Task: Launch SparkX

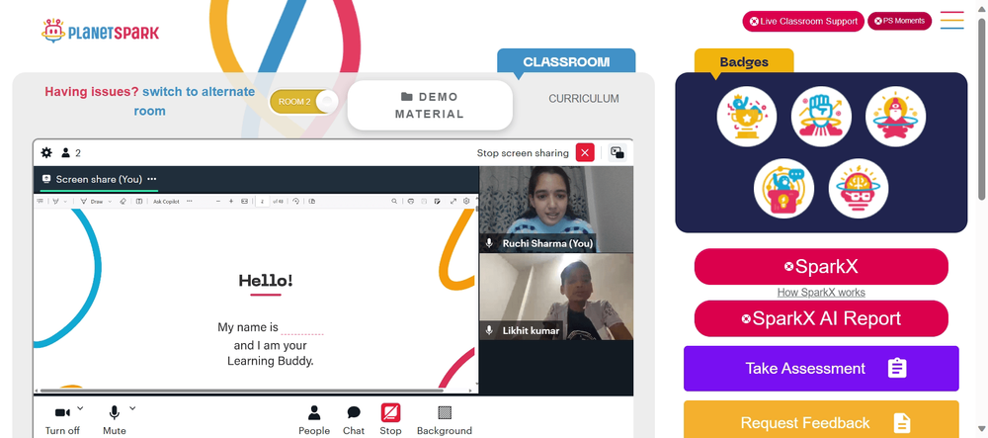Action: (x=821, y=267)
